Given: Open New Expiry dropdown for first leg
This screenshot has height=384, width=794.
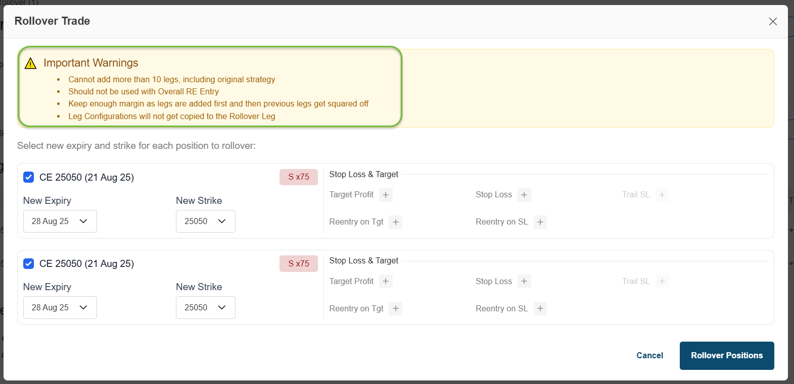Looking at the screenshot, I should pyautogui.click(x=60, y=222).
